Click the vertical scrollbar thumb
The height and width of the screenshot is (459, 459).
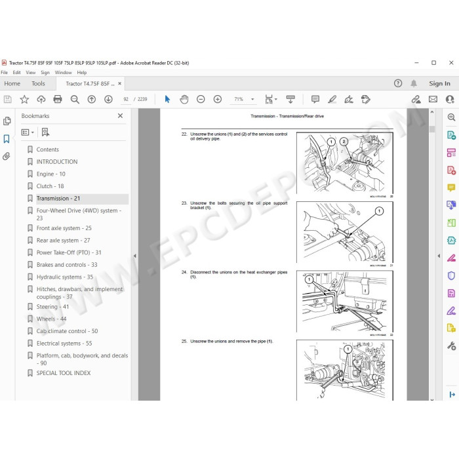[432, 129]
